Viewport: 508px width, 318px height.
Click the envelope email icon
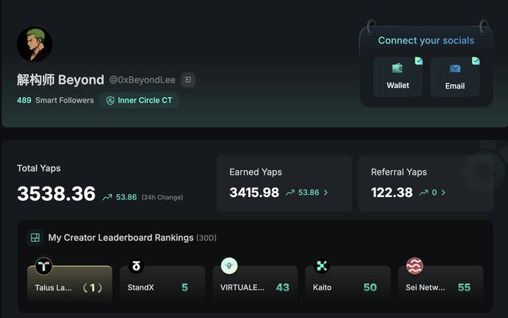tap(455, 69)
